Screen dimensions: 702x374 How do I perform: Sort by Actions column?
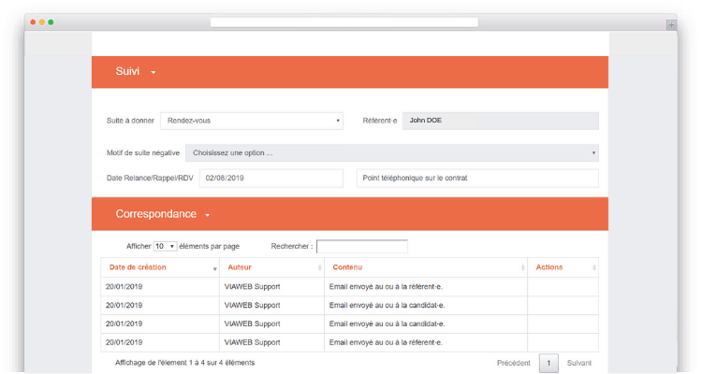[563, 267]
